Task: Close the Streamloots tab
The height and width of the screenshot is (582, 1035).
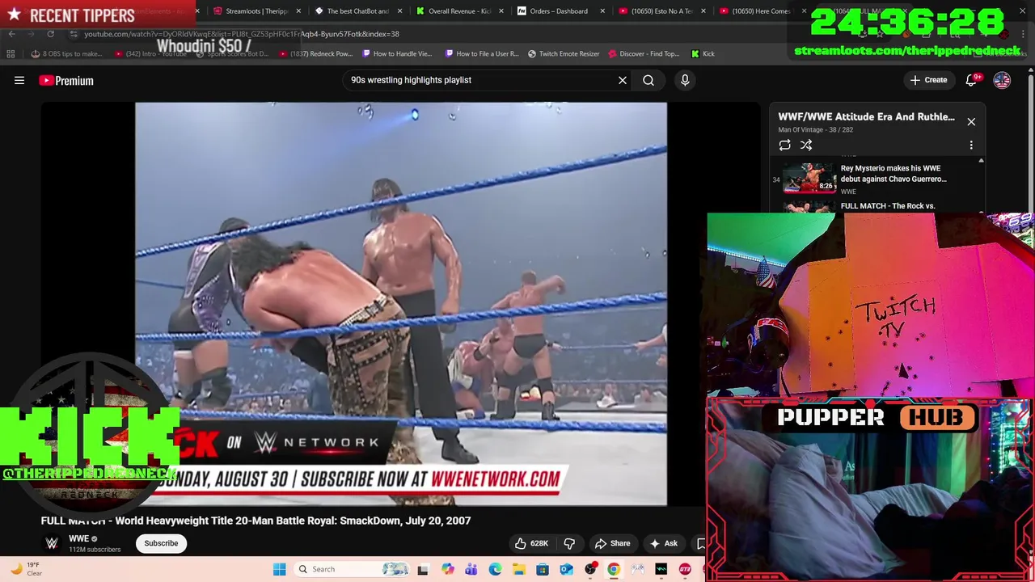Action: coord(298,11)
